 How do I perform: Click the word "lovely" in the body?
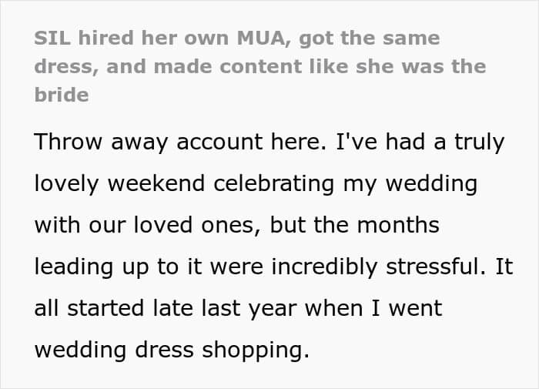point(69,185)
